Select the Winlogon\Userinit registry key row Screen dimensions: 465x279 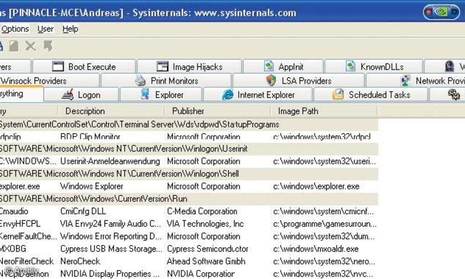point(189,149)
